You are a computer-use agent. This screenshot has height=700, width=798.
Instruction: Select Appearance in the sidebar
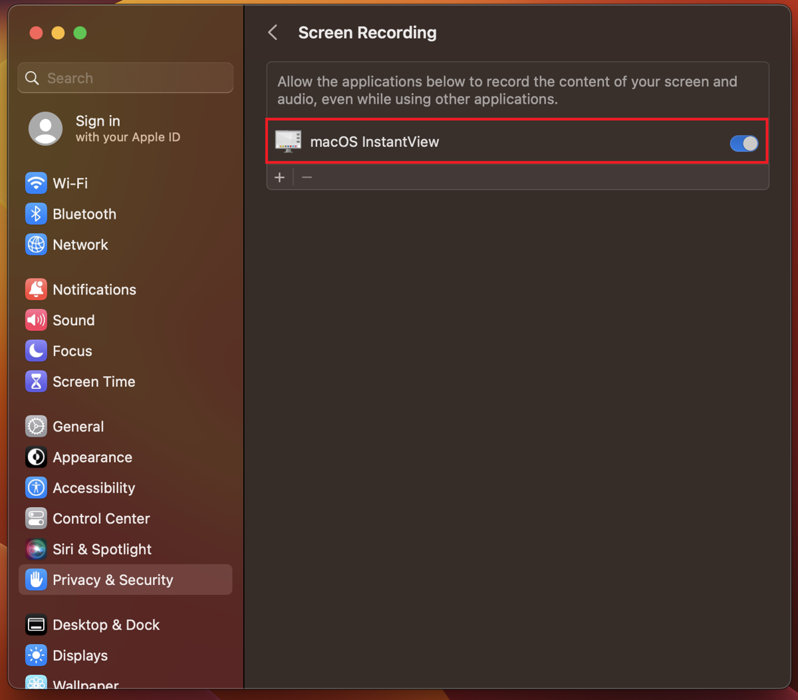pos(92,457)
